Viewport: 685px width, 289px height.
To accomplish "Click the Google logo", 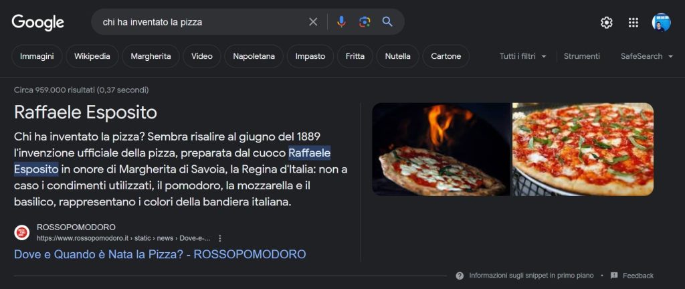I will (38, 22).
